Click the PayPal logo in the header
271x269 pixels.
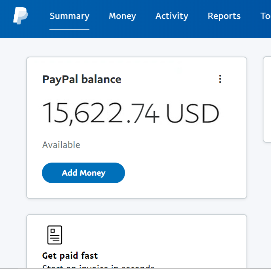point(20,16)
